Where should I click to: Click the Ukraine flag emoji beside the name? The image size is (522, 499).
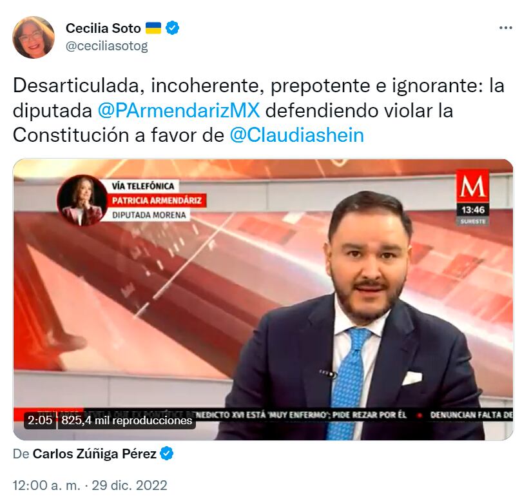click(x=153, y=28)
